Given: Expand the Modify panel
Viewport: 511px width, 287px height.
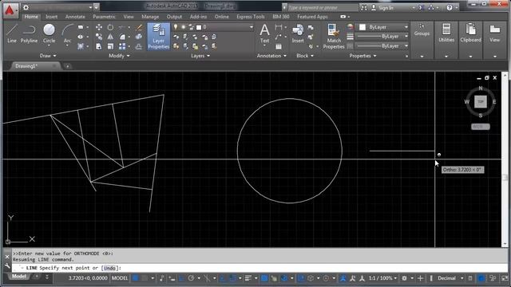Looking at the screenshot, I should pos(119,56).
